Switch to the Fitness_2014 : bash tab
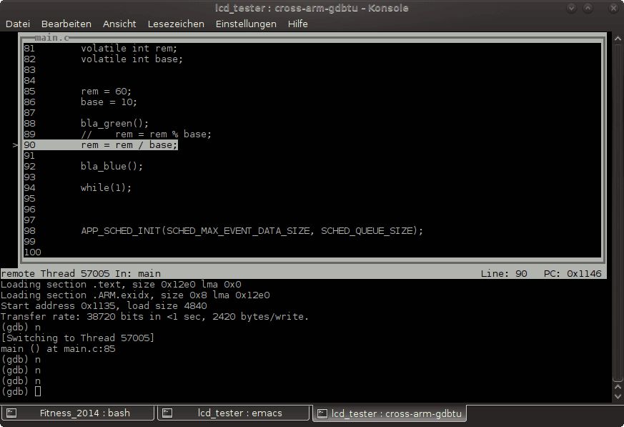Viewport: 624px width, 427px height. point(77,413)
